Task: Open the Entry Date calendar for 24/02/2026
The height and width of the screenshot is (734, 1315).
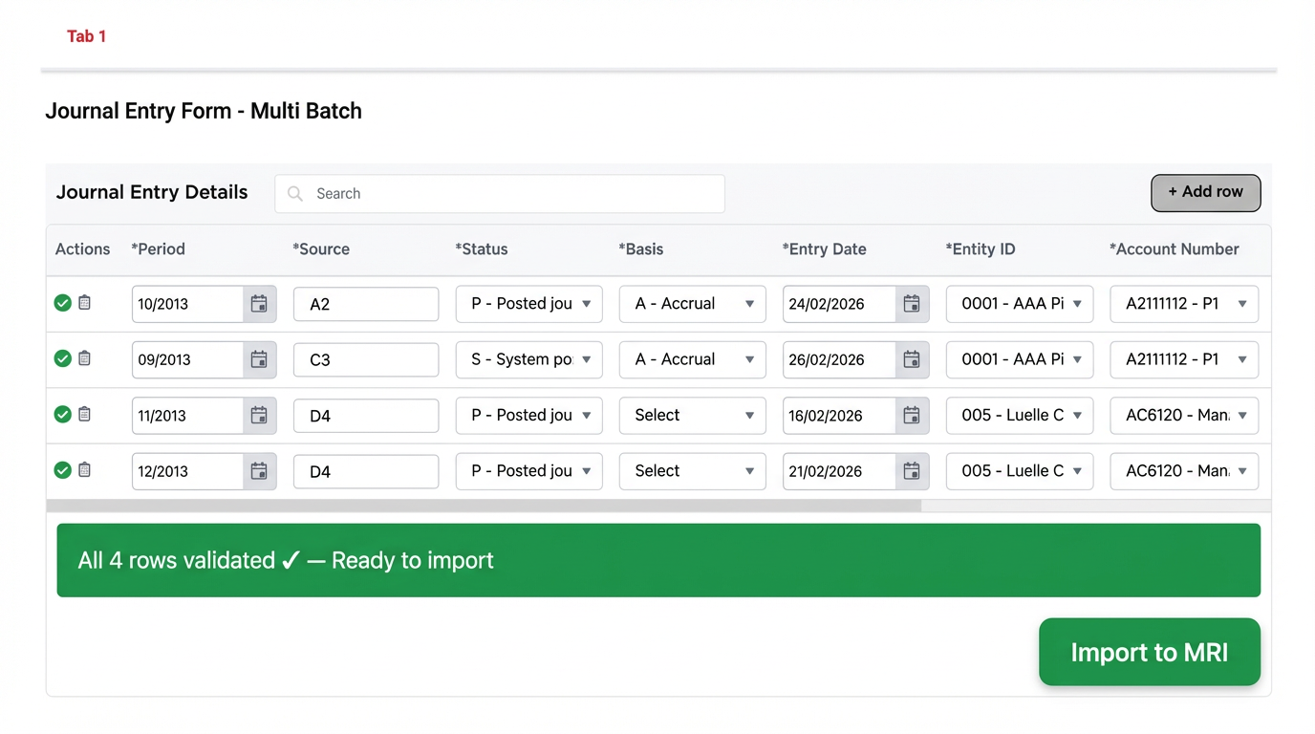Action: click(x=912, y=303)
